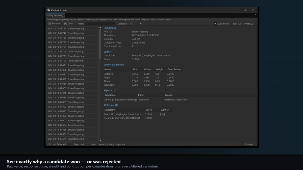This screenshot has width=303, height=170.
Task: Clear history with the Clear button
Action: click(69, 24)
